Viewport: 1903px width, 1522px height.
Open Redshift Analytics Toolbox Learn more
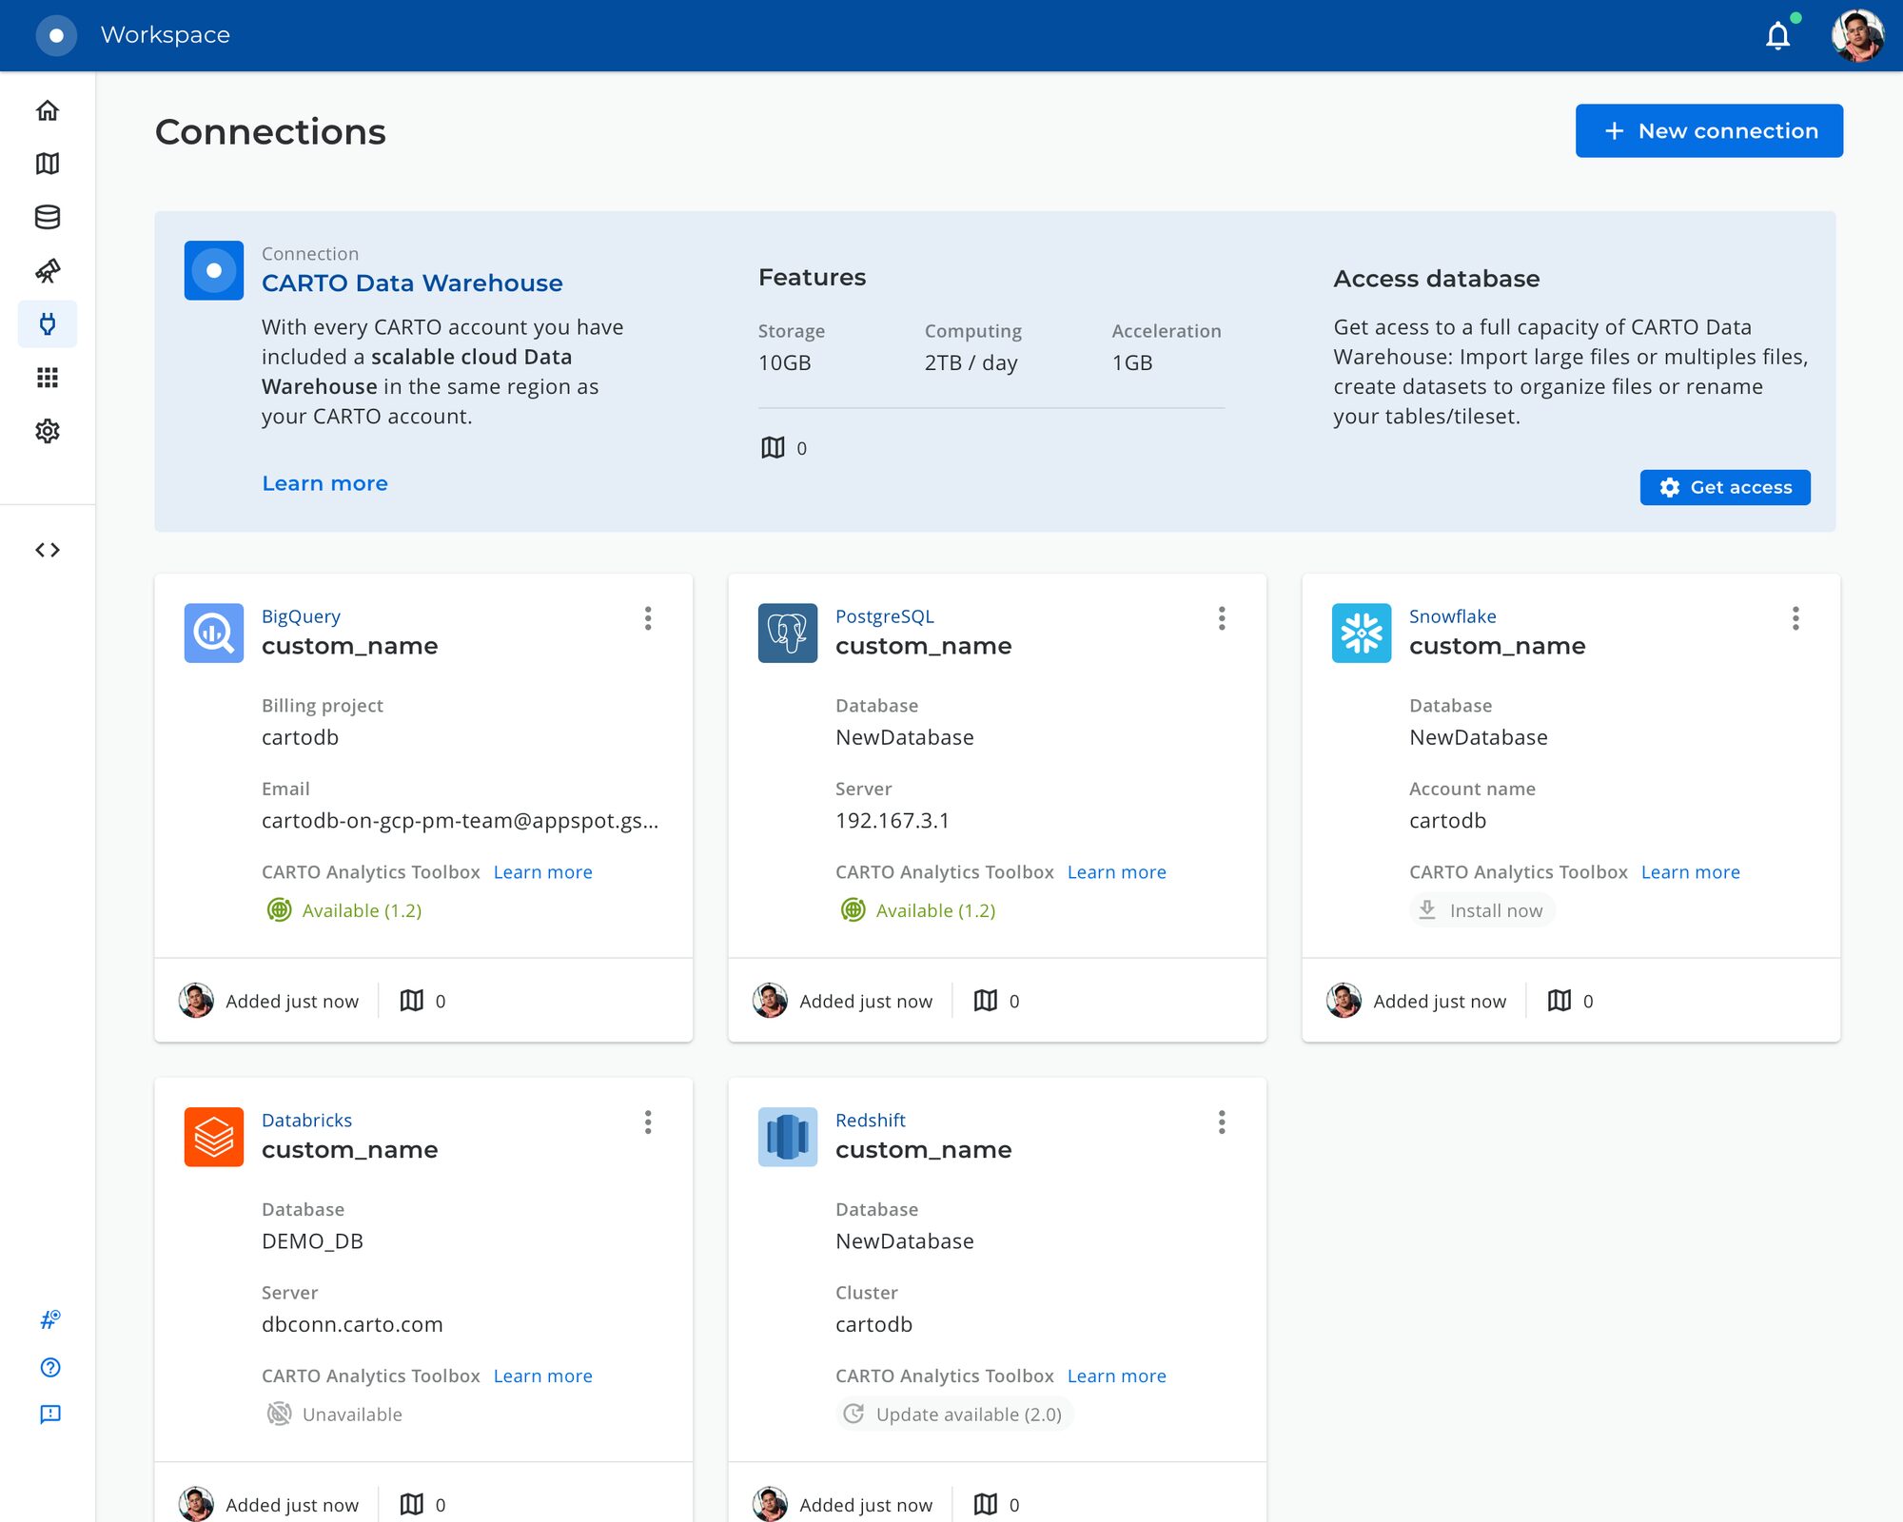1116,1376
